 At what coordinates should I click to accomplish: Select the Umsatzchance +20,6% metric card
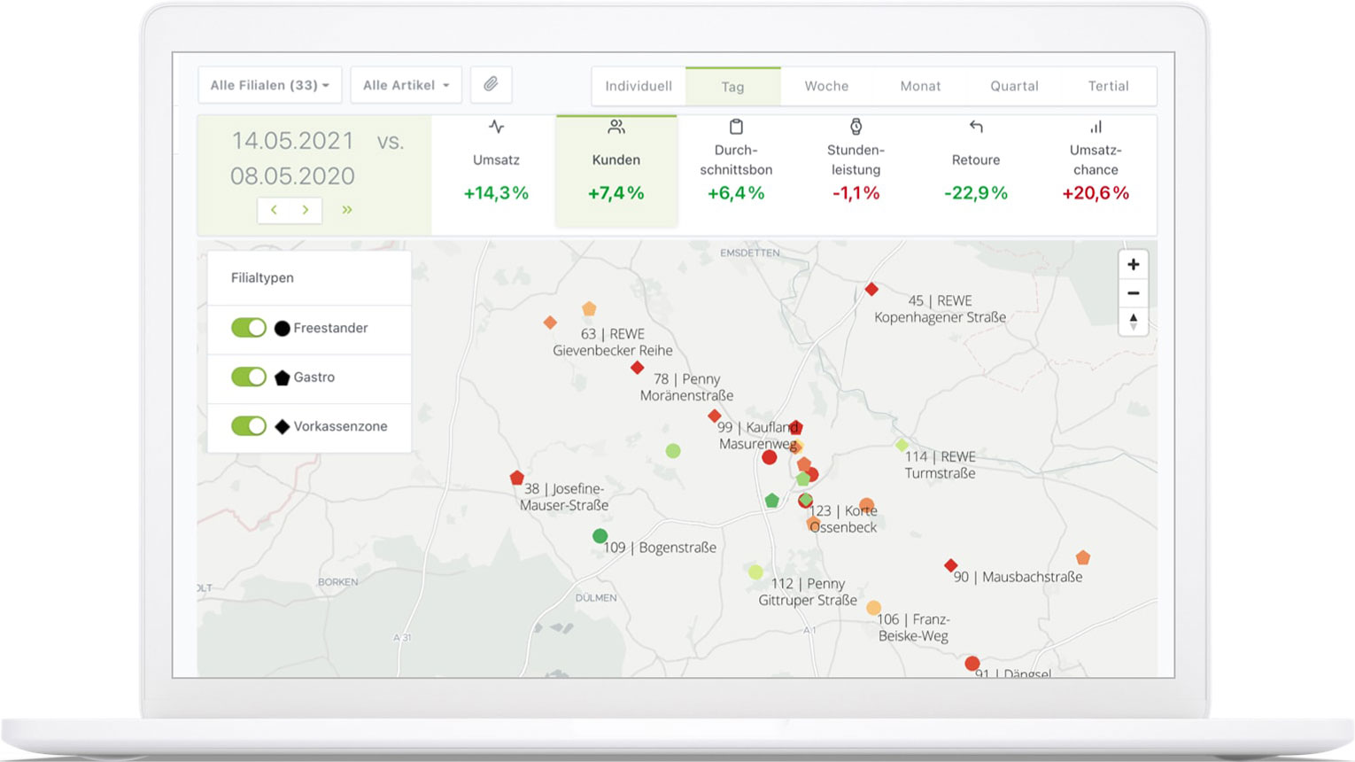pos(1096,173)
